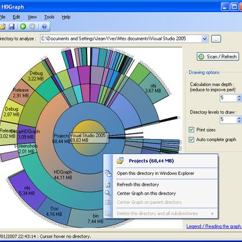Viewport: 242px width, 242px height.
Task: Select the Screenshots 2,01 MB segment
Action: coord(27,148)
